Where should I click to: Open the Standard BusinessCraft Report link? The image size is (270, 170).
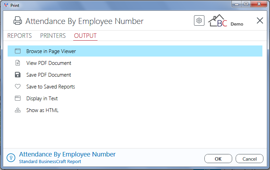tap(50, 162)
